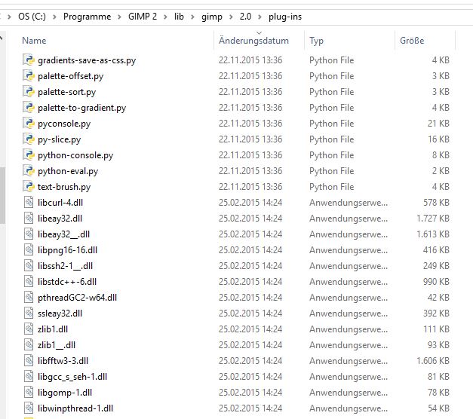
Task: Go to lib folder in breadcrumb
Action: pyautogui.click(x=179, y=17)
